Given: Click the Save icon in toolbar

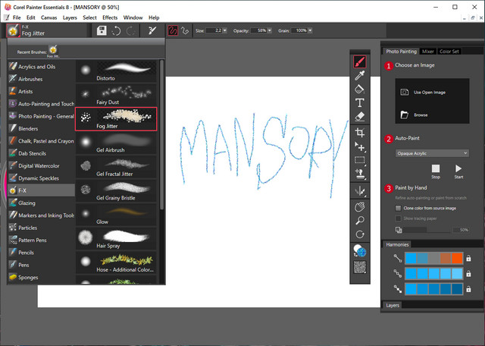Looking at the screenshot, I should click(x=102, y=30).
